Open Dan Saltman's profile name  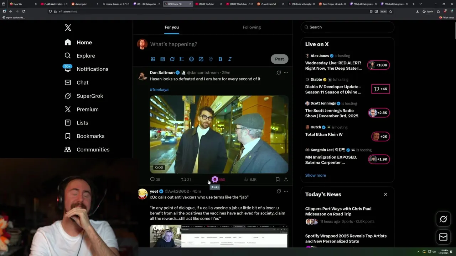162,73
